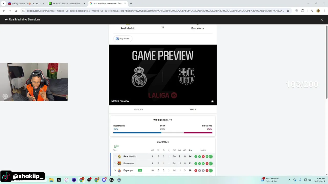Open the tab search dropdown arrow
Screen dimensions: 328x184
pos(3,3)
